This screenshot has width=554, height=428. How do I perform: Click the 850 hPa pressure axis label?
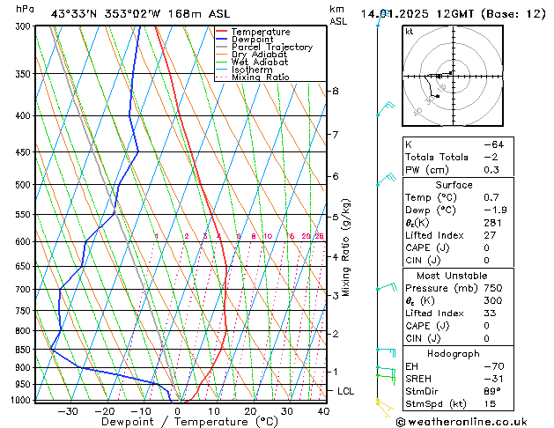23,350
